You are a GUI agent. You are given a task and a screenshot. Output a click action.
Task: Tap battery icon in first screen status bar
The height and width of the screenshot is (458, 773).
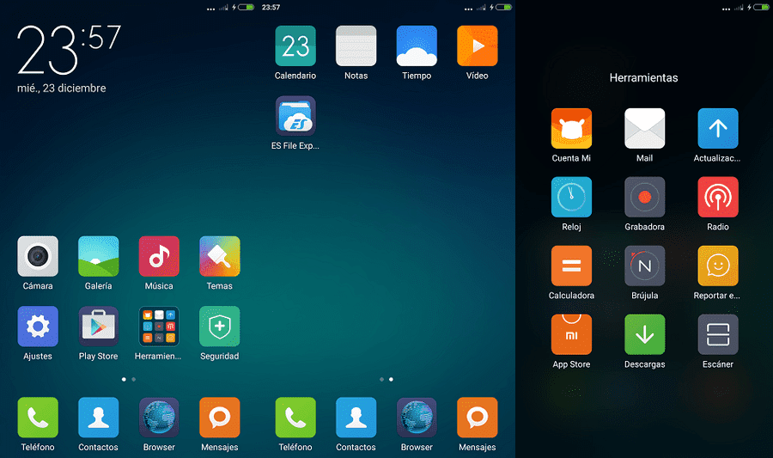click(x=246, y=8)
